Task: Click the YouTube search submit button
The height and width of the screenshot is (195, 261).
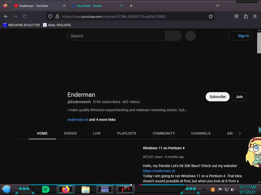Action: (173, 36)
